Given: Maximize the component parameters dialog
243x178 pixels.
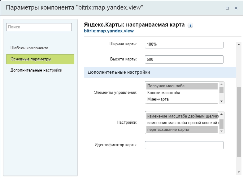Looking at the screenshot, I should coord(227,8).
